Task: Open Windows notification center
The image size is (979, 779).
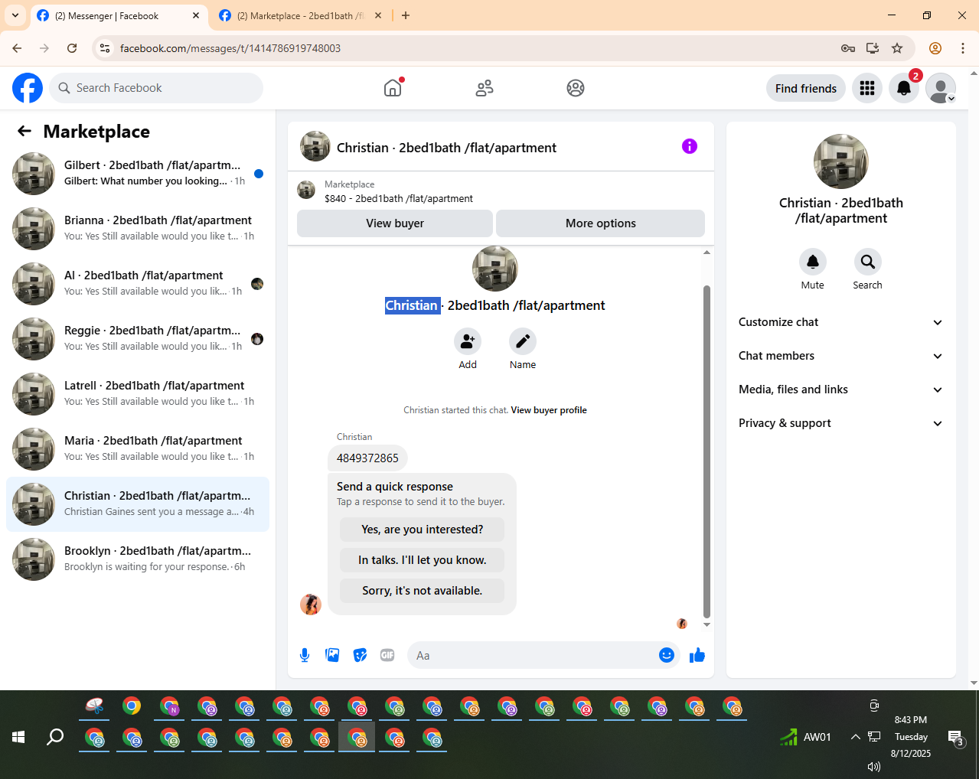Action: click(x=956, y=738)
